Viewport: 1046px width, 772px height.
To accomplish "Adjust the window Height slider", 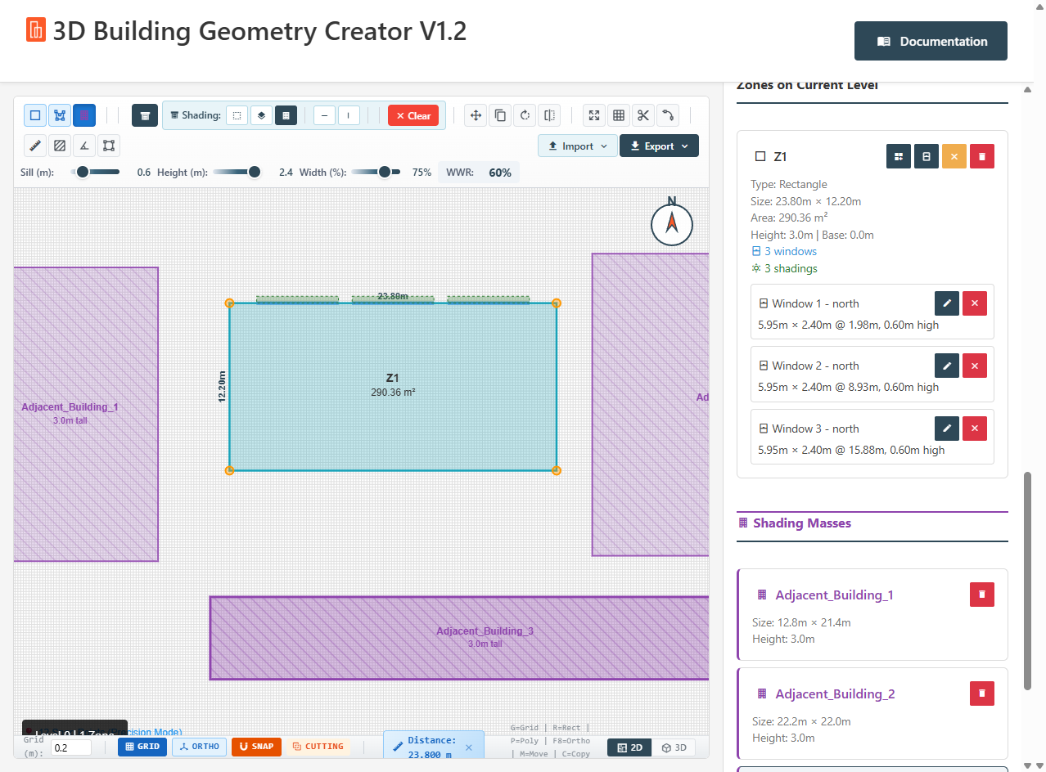I will 254,172.
